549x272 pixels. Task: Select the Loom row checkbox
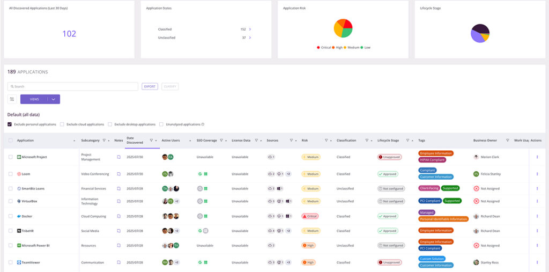[x=11, y=174]
